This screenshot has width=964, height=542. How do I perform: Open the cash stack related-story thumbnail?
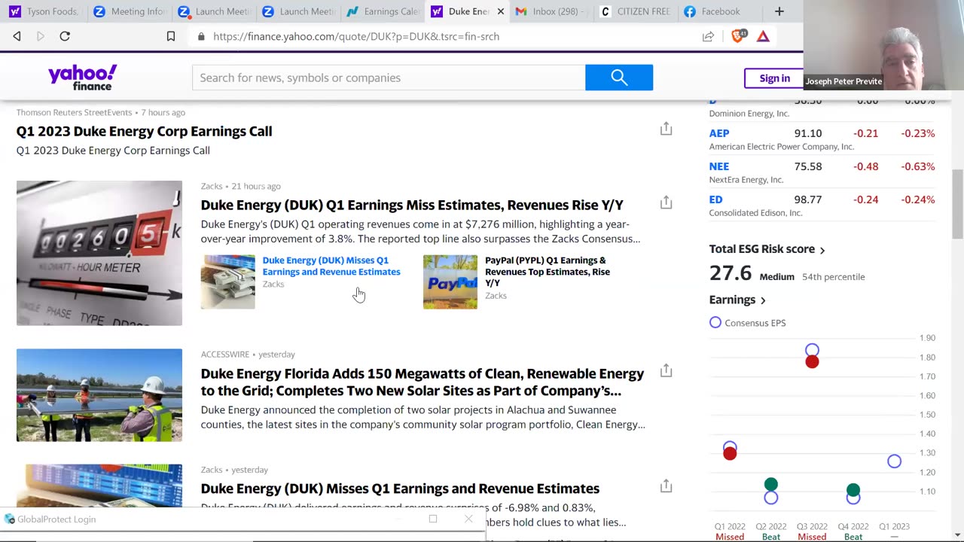point(228,282)
